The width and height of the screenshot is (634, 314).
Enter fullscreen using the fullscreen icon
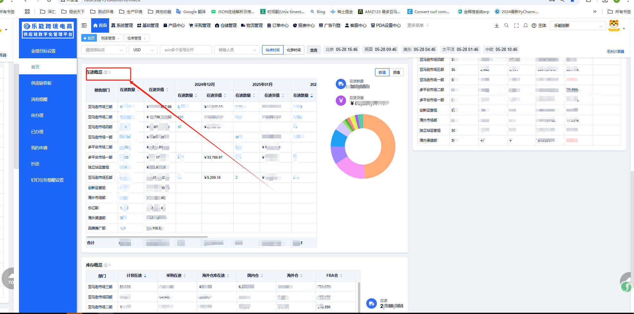[x=516, y=26]
